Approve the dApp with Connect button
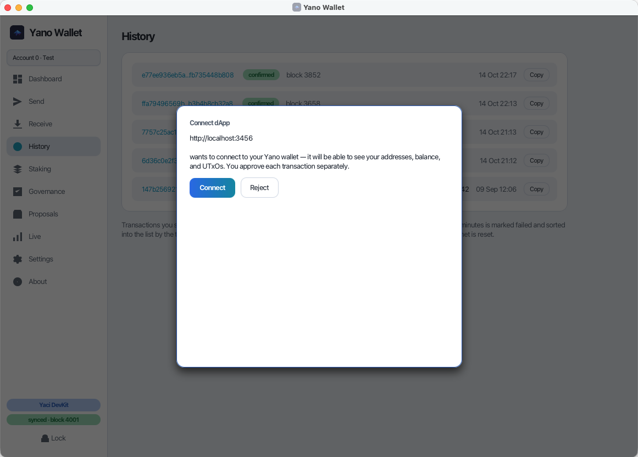Image resolution: width=638 pixels, height=457 pixels. (x=213, y=188)
